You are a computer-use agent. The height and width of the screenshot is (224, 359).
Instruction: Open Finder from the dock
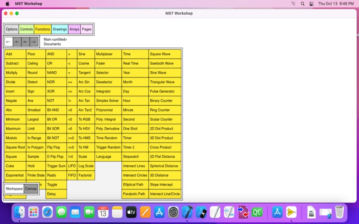point(19,211)
